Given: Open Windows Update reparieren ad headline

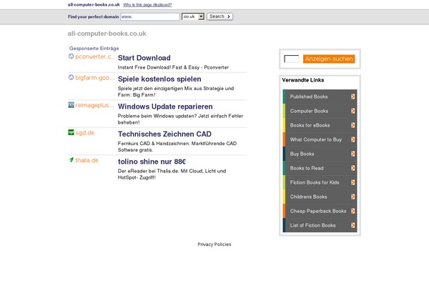Looking at the screenshot, I should [x=165, y=107].
